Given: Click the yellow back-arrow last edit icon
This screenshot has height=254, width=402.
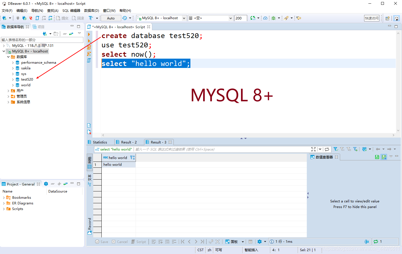Looking at the screenshot, I should 299,18.
